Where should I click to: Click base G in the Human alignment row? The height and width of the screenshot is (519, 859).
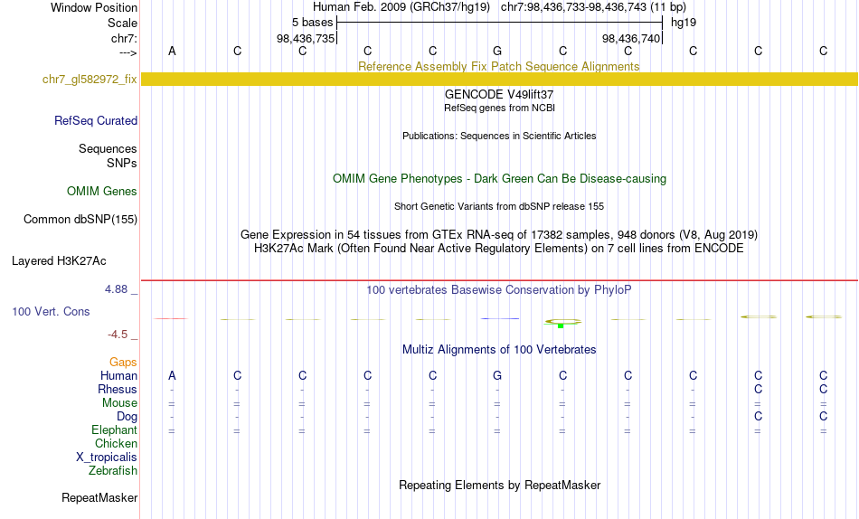497,375
